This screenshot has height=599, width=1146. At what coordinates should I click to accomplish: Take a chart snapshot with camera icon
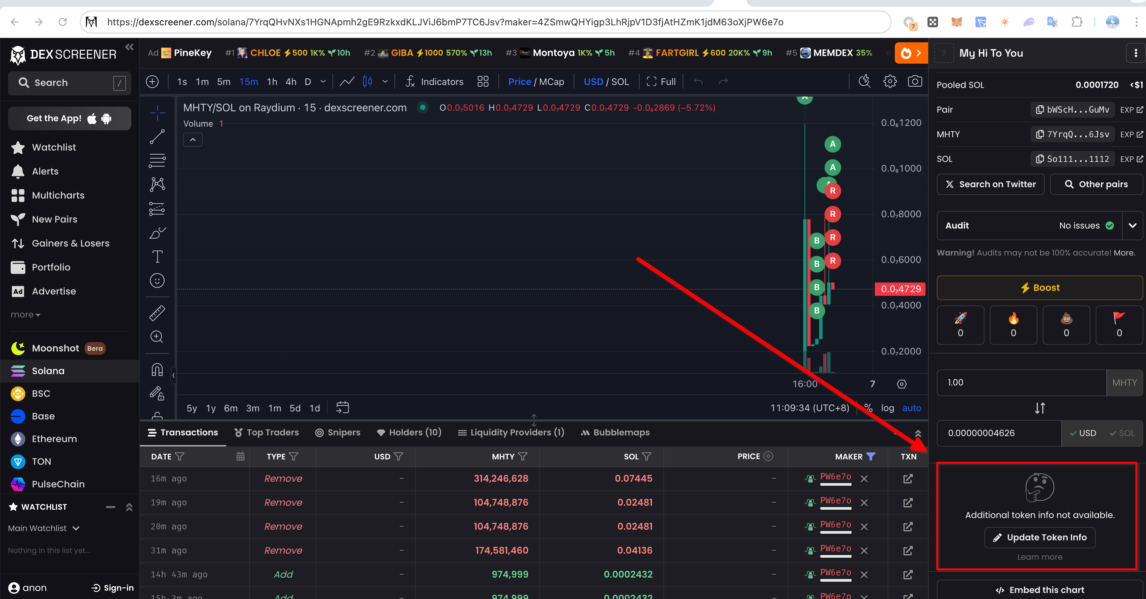point(915,81)
